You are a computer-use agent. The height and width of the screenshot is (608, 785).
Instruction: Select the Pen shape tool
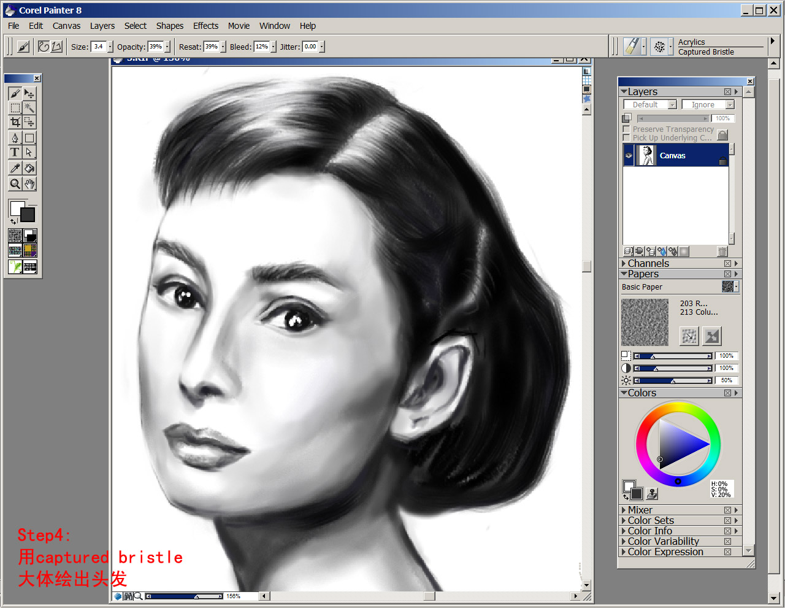point(15,137)
